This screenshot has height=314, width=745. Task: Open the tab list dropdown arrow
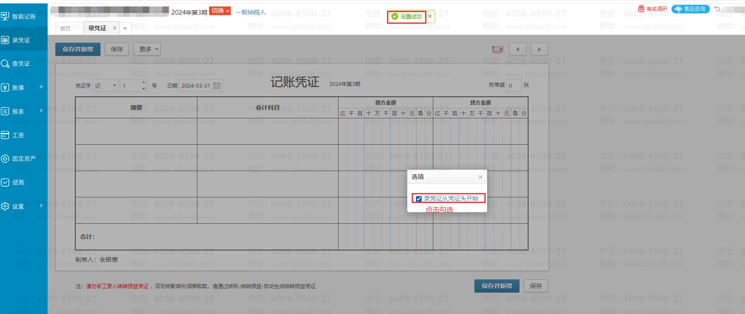[125, 29]
